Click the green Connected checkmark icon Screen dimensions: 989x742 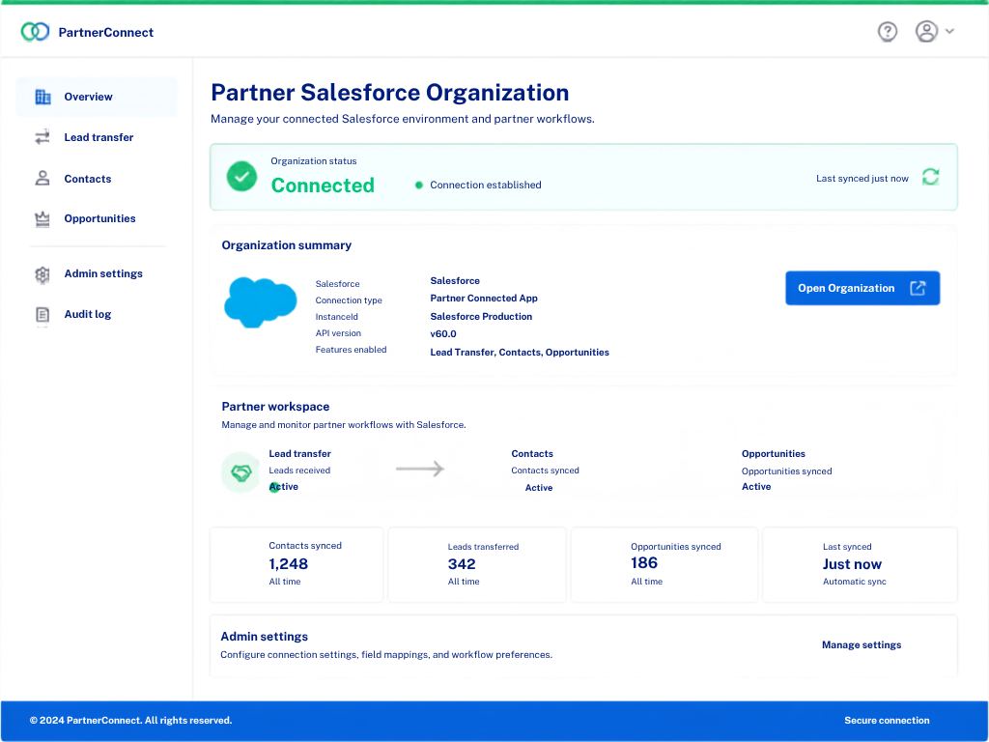tap(241, 176)
